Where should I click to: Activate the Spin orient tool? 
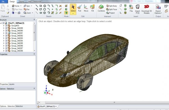tap(27, 6)
